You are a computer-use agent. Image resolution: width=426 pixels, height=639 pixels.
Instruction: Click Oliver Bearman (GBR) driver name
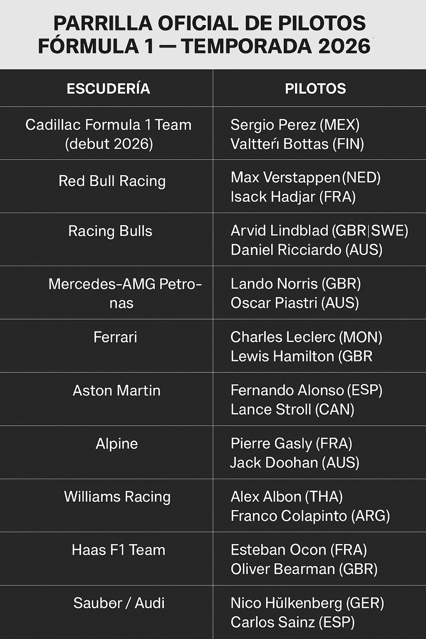click(304, 569)
